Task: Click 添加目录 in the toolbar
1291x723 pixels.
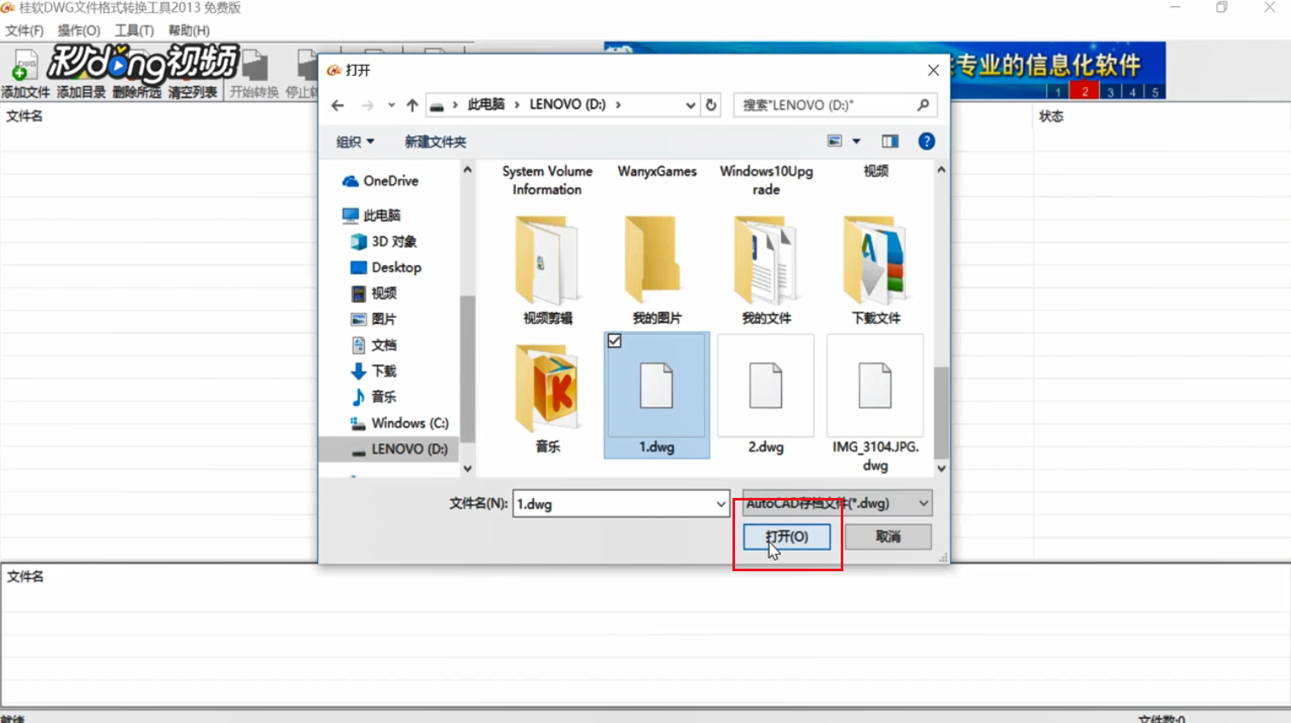Action: (81, 92)
